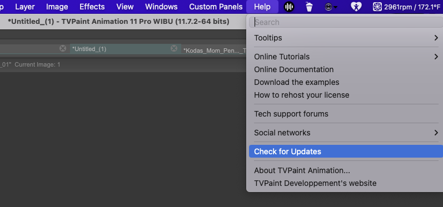Click the Help menu Search field
Image resolution: width=443 pixels, height=207 pixels.
pyautogui.click(x=346, y=22)
